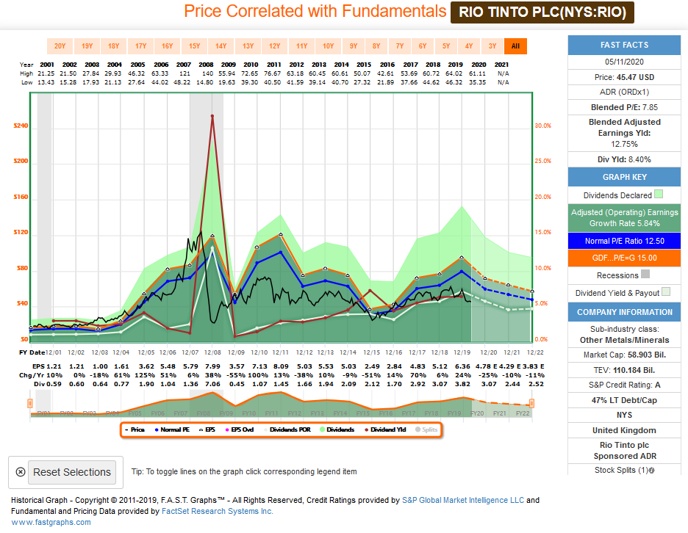Click the GDF...P/E=G 15.00 key

click(624, 258)
